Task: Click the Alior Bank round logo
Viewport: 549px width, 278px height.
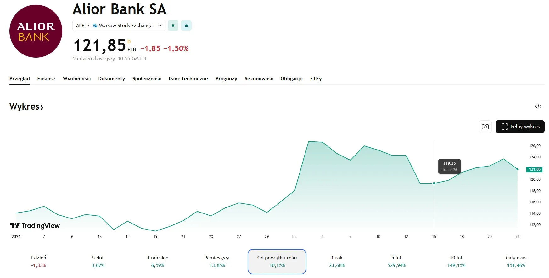Action: click(36, 31)
